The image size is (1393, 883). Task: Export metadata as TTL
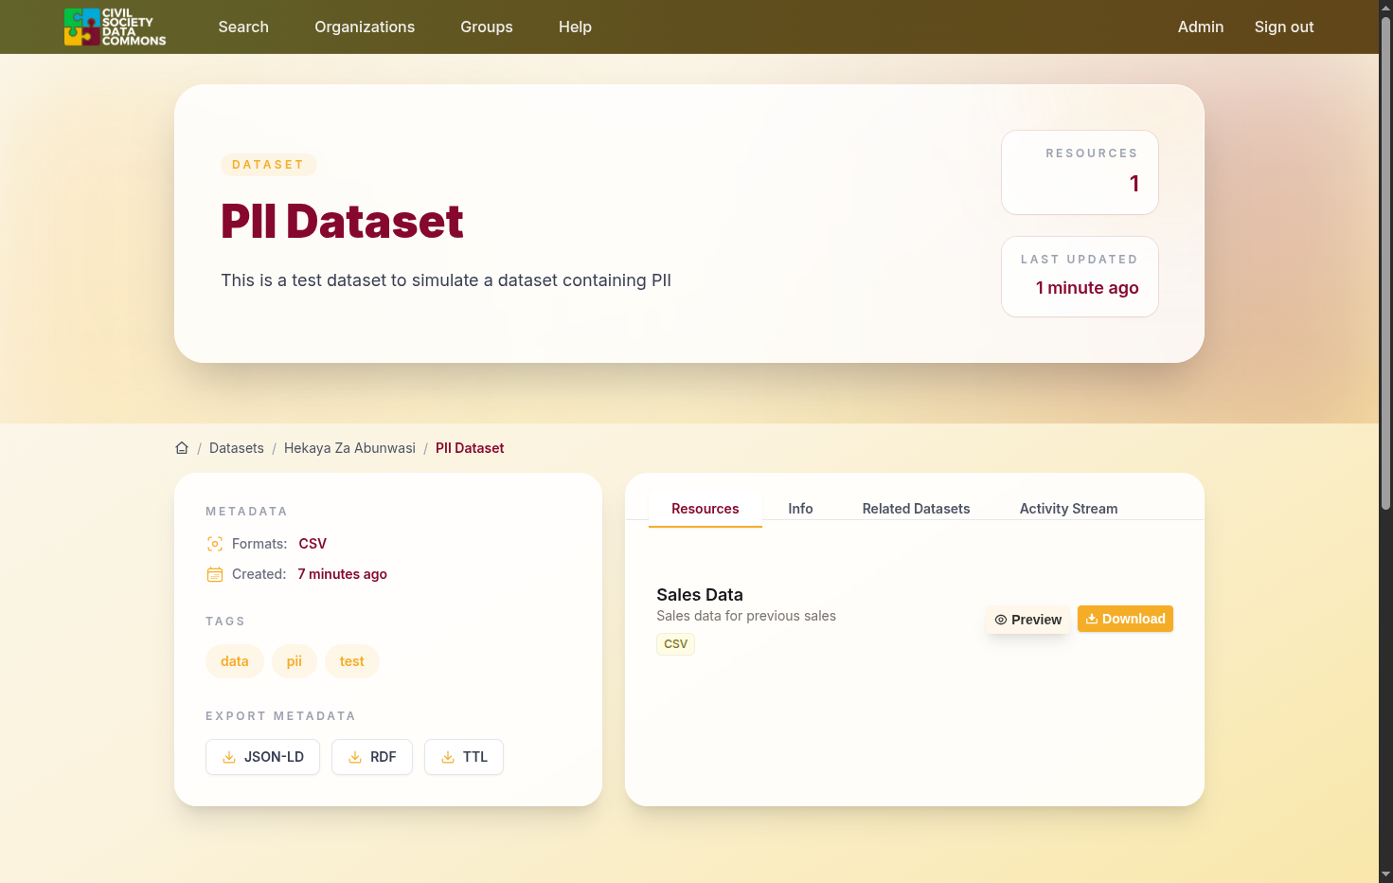click(x=464, y=757)
